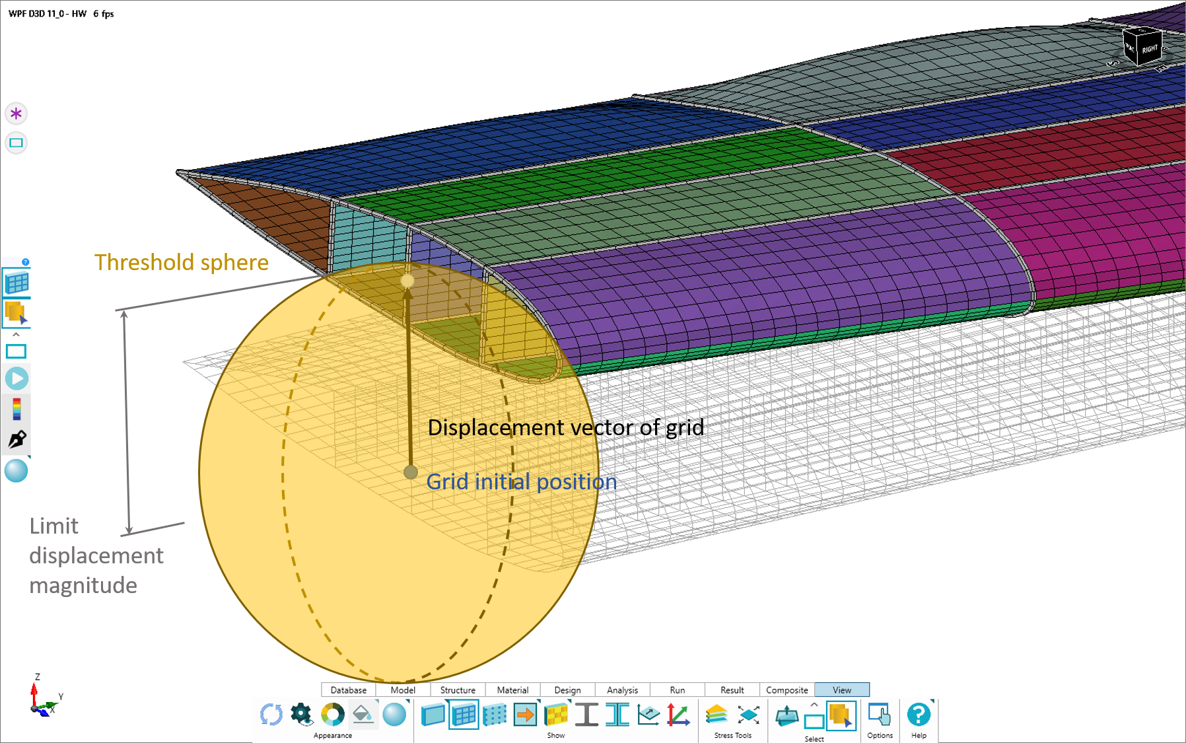Open the Design tab
Image resolution: width=1186 pixels, height=743 pixels.
pos(567,690)
